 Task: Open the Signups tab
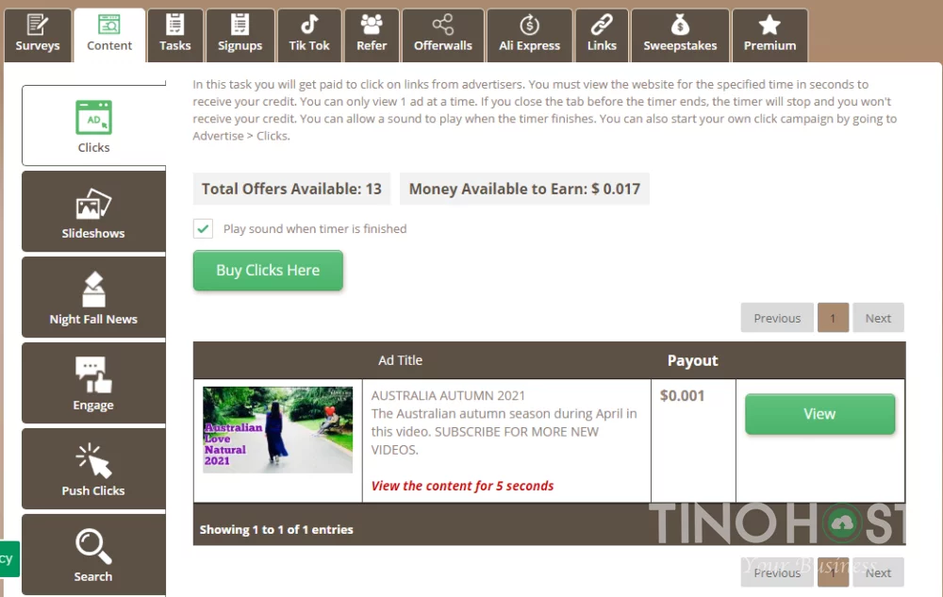(x=240, y=35)
